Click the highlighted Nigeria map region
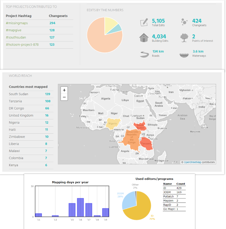 pyautogui.click(x=112, y=123)
